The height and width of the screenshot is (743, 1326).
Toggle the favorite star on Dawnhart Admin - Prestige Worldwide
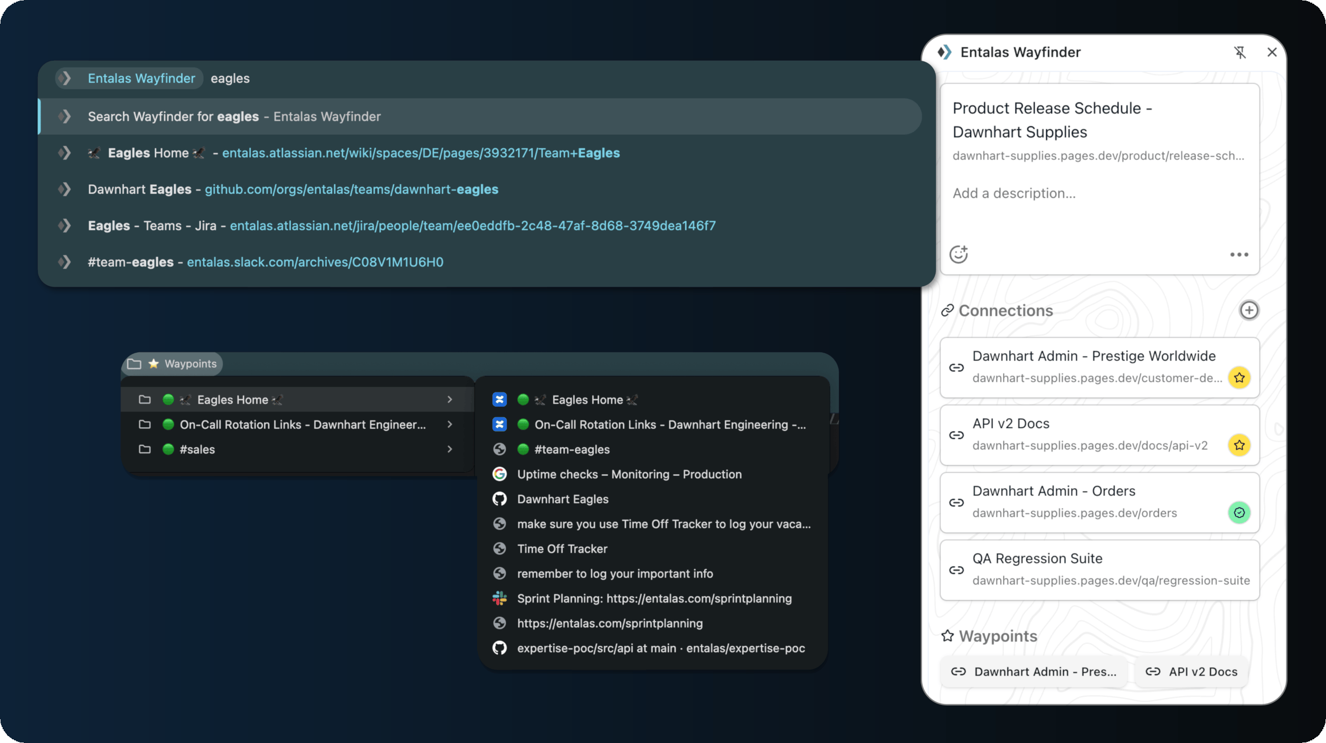click(1239, 377)
